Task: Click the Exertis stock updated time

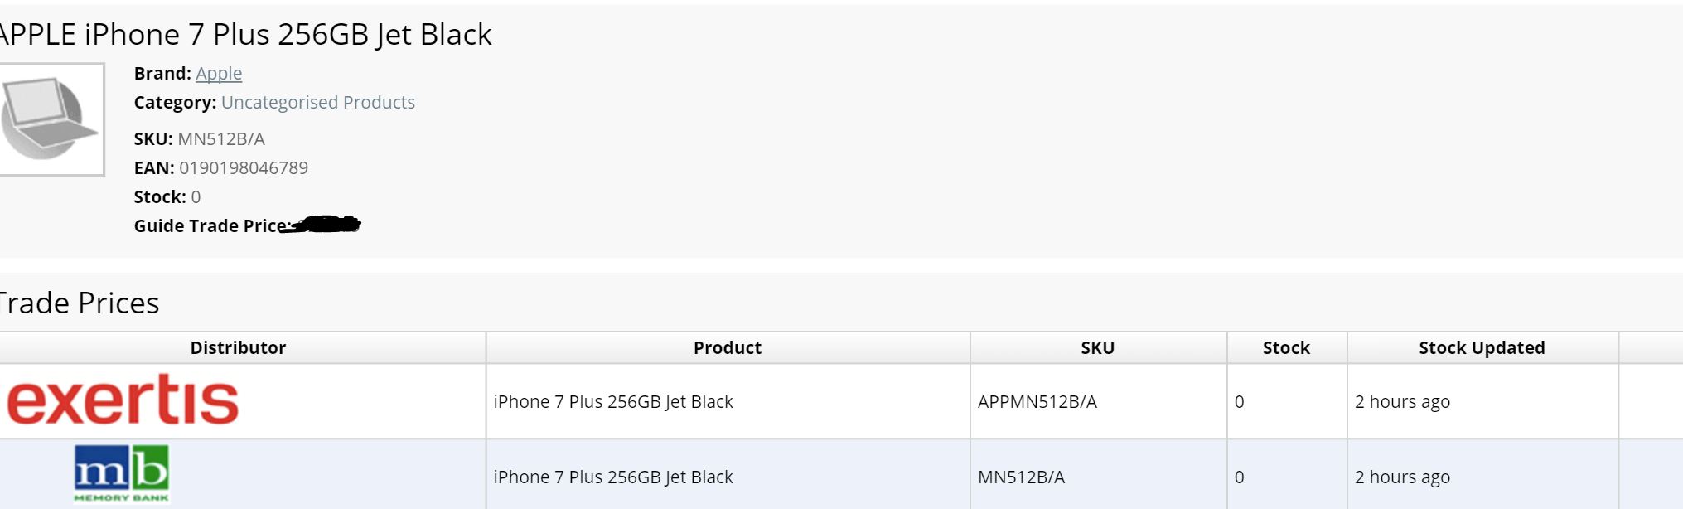Action: (1402, 401)
